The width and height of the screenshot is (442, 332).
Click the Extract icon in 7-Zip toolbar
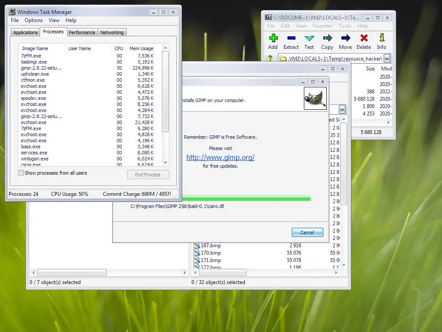pos(291,38)
